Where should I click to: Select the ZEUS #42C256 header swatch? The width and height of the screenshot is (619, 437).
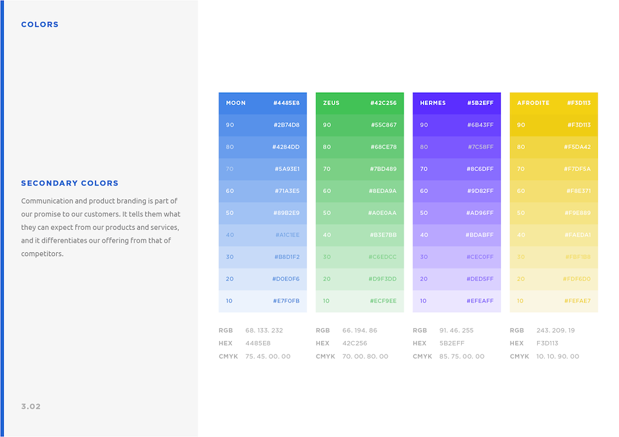point(360,103)
